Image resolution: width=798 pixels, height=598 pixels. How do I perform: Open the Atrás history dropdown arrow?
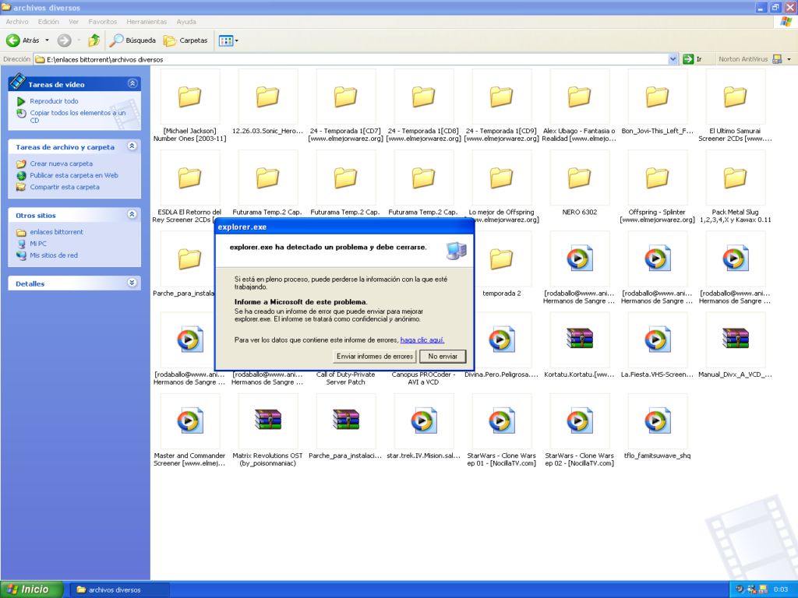[48, 40]
